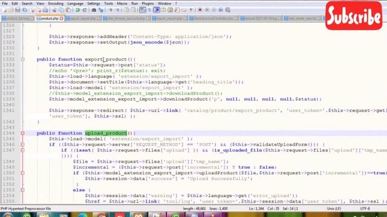Paste clipboard with toolbar Paste icon
The height and width of the screenshot is (217, 387).
[x=68, y=10]
